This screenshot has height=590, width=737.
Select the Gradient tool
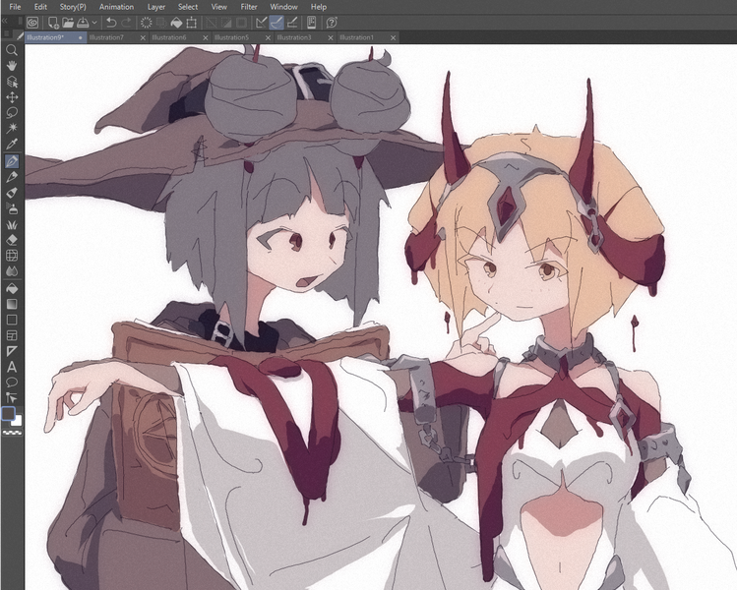tap(12, 303)
